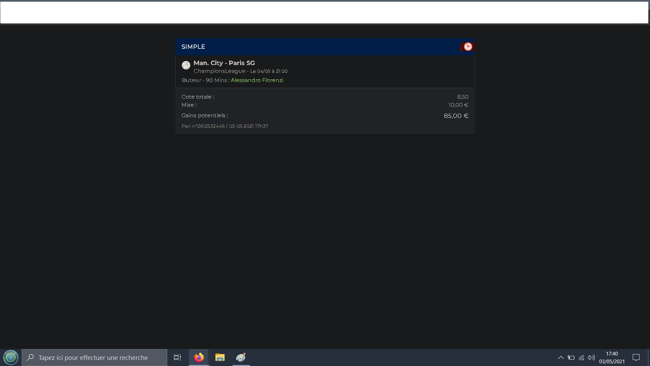Click in the taskbar search box
This screenshot has width=650, height=366.
pyautogui.click(x=93, y=358)
